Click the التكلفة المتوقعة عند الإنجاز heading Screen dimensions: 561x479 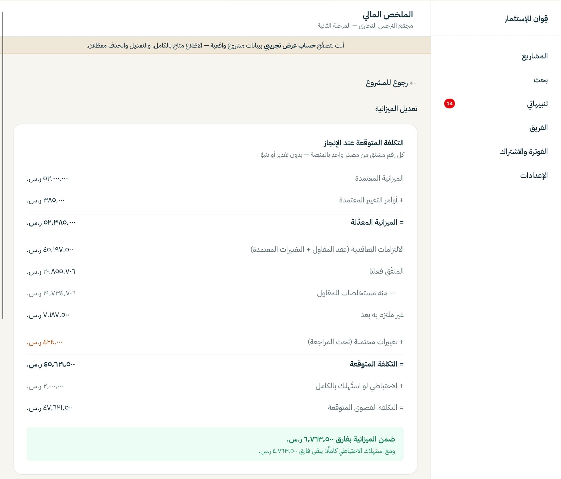[364, 143]
